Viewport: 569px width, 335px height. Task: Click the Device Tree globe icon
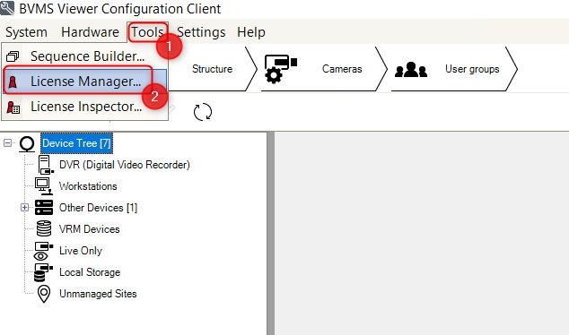point(27,144)
